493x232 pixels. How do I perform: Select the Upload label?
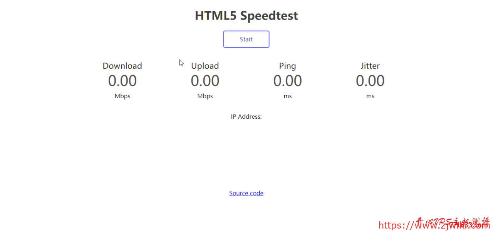[x=205, y=66]
